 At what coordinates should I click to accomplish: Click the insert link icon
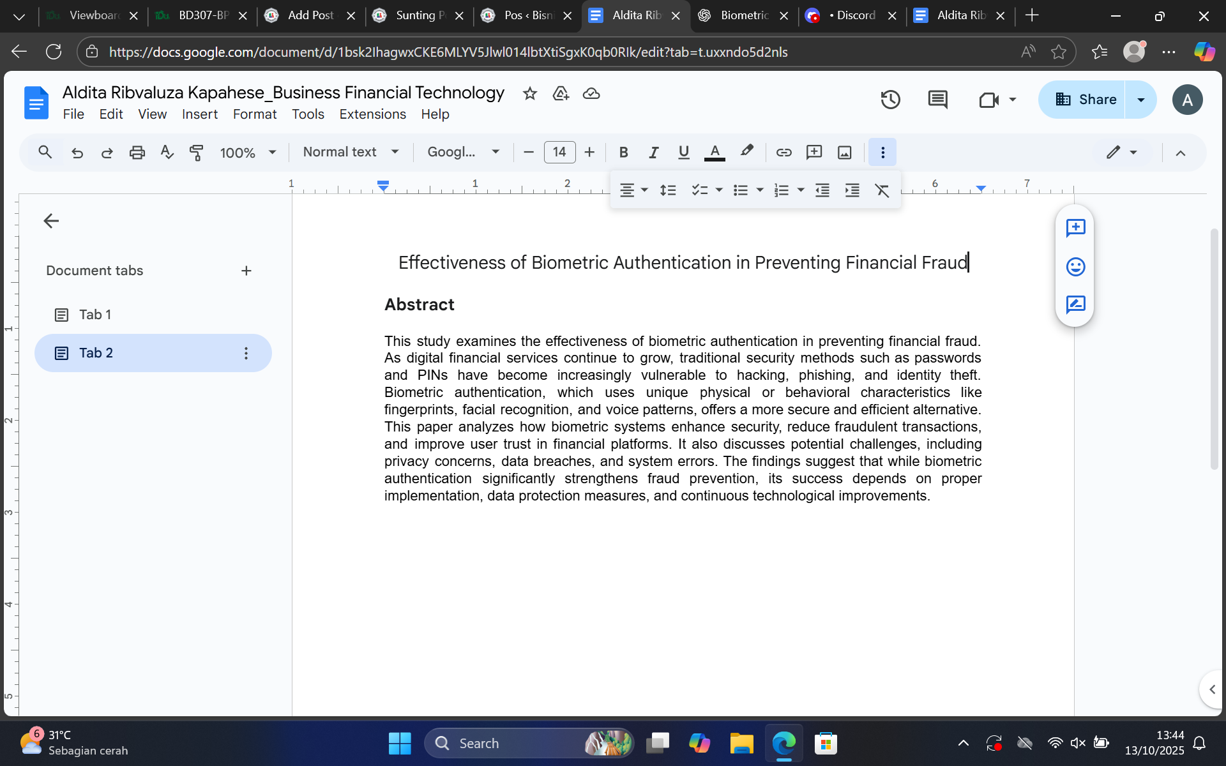coord(783,153)
